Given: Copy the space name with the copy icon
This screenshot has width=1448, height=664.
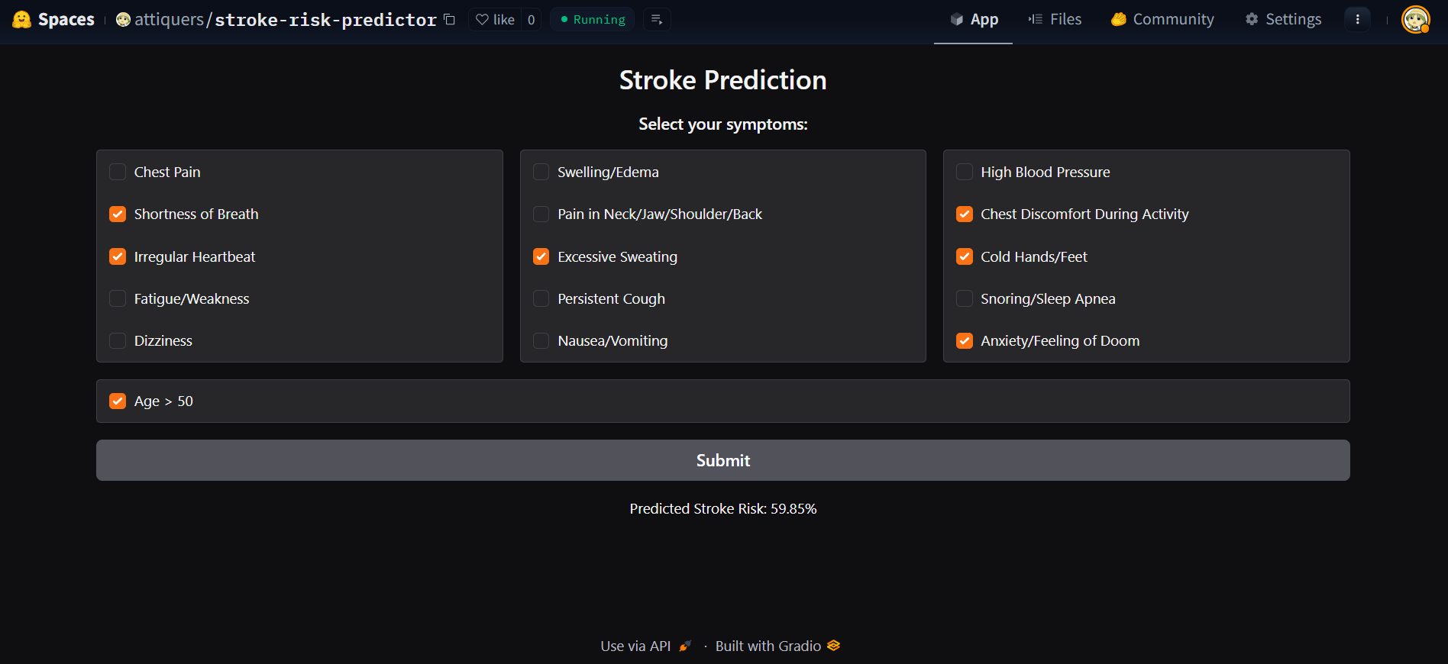Looking at the screenshot, I should click(450, 20).
